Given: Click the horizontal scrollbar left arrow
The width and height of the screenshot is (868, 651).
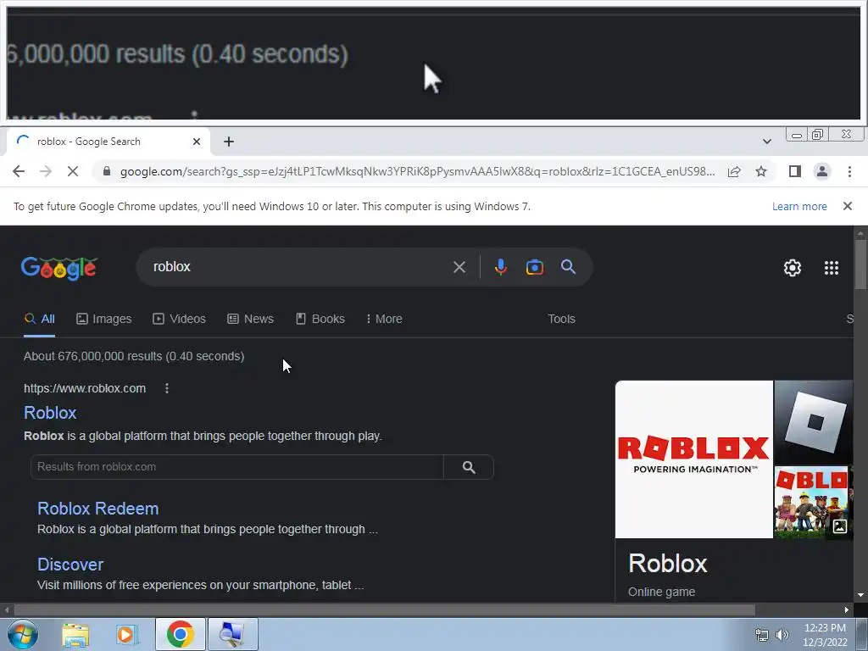Looking at the screenshot, I should pos(7,609).
